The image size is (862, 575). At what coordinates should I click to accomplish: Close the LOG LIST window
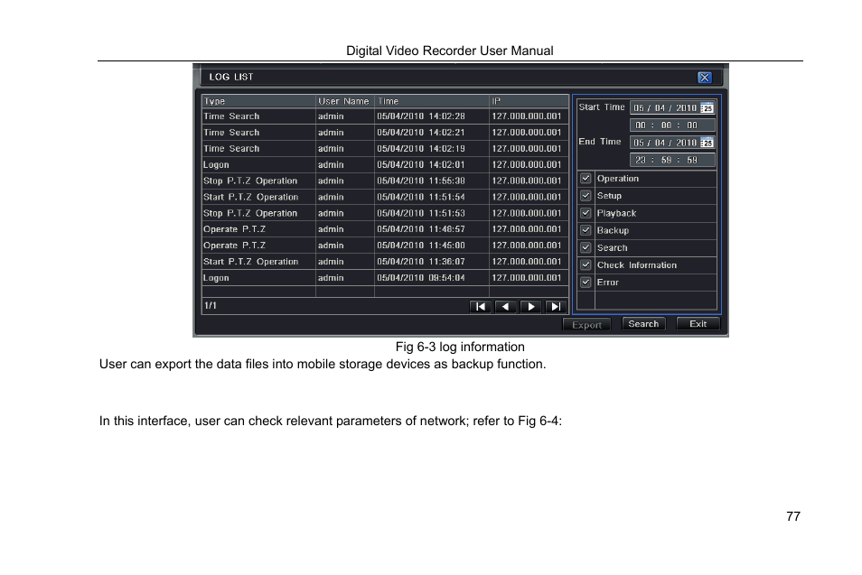pyautogui.click(x=704, y=78)
